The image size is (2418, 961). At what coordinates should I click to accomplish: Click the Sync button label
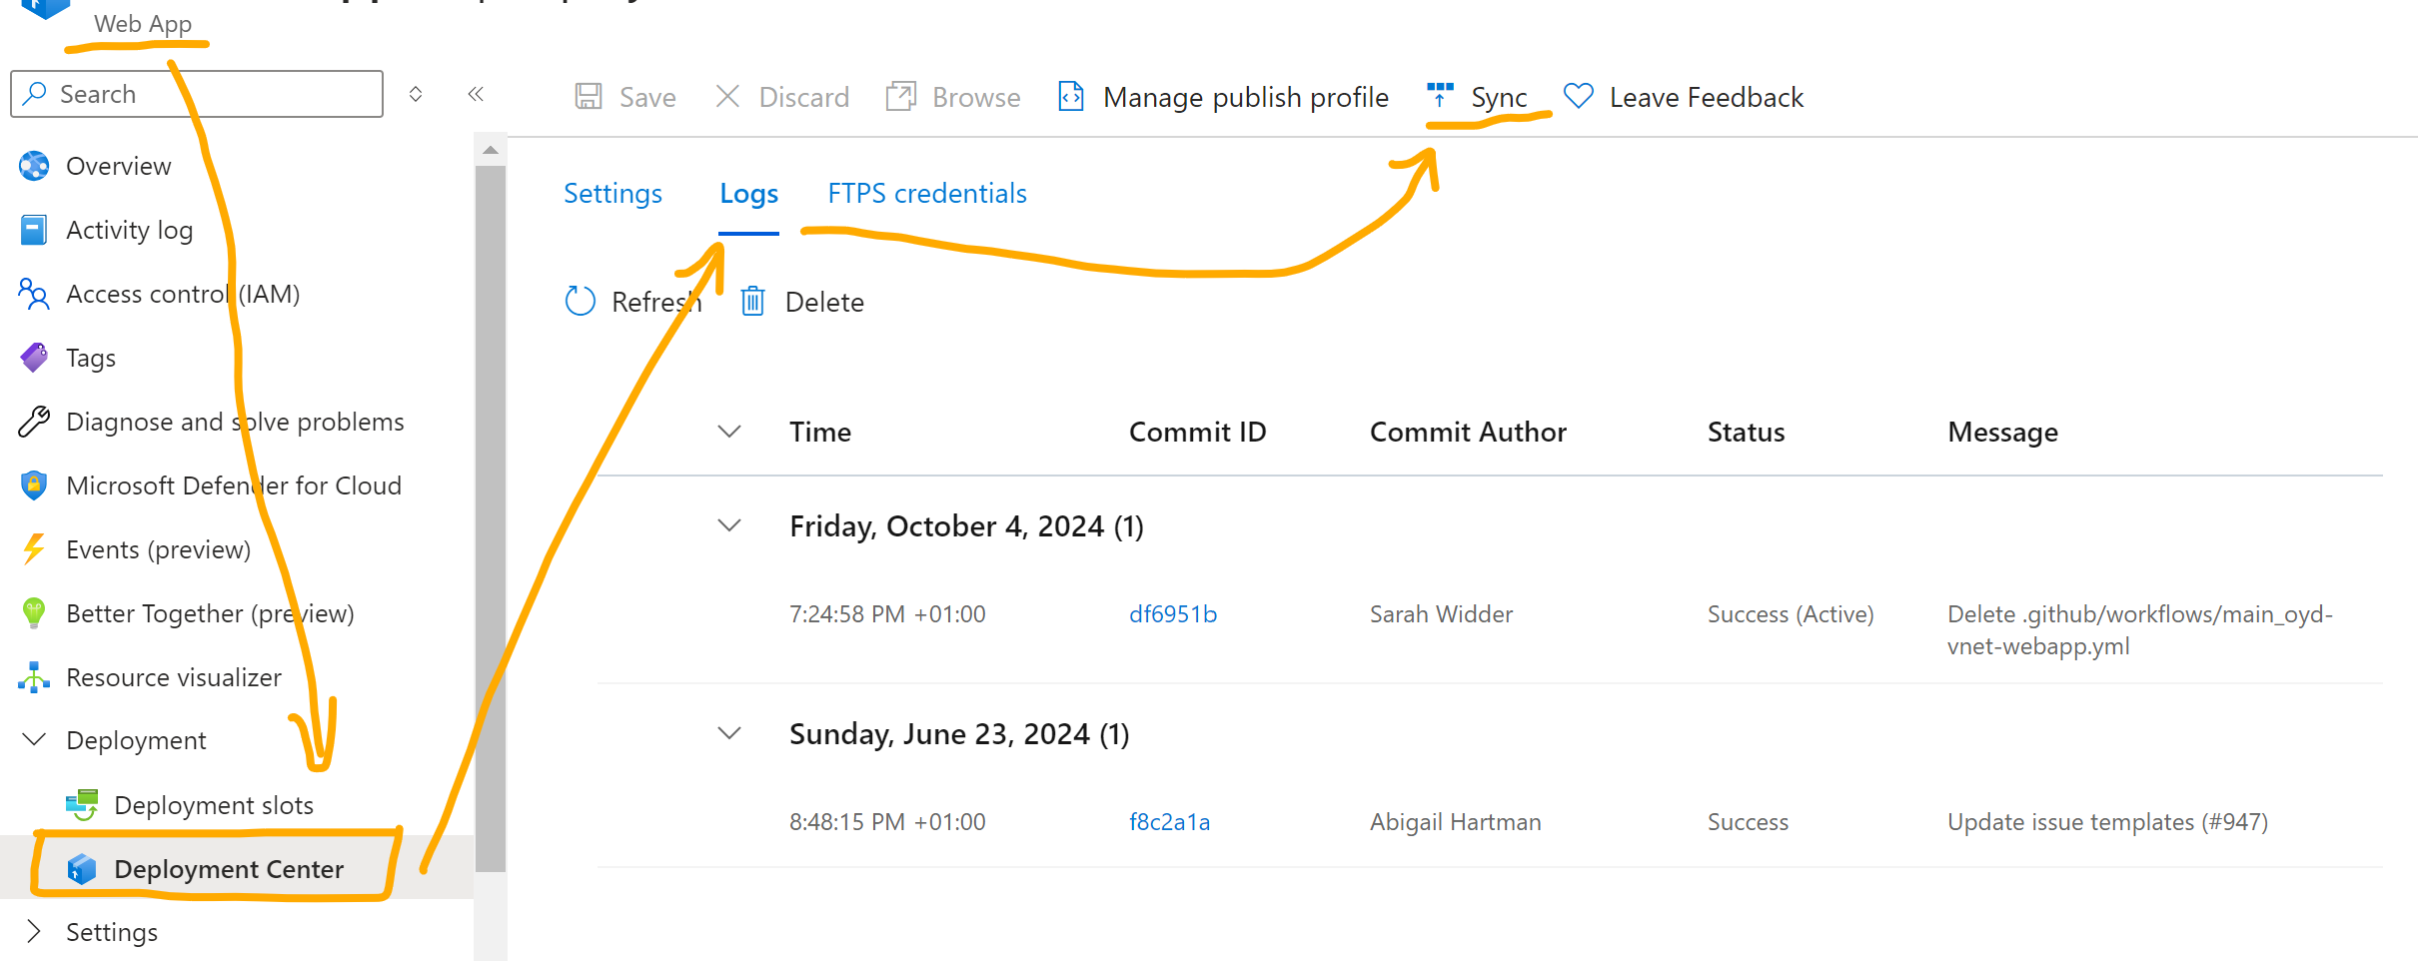click(x=1499, y=98)
